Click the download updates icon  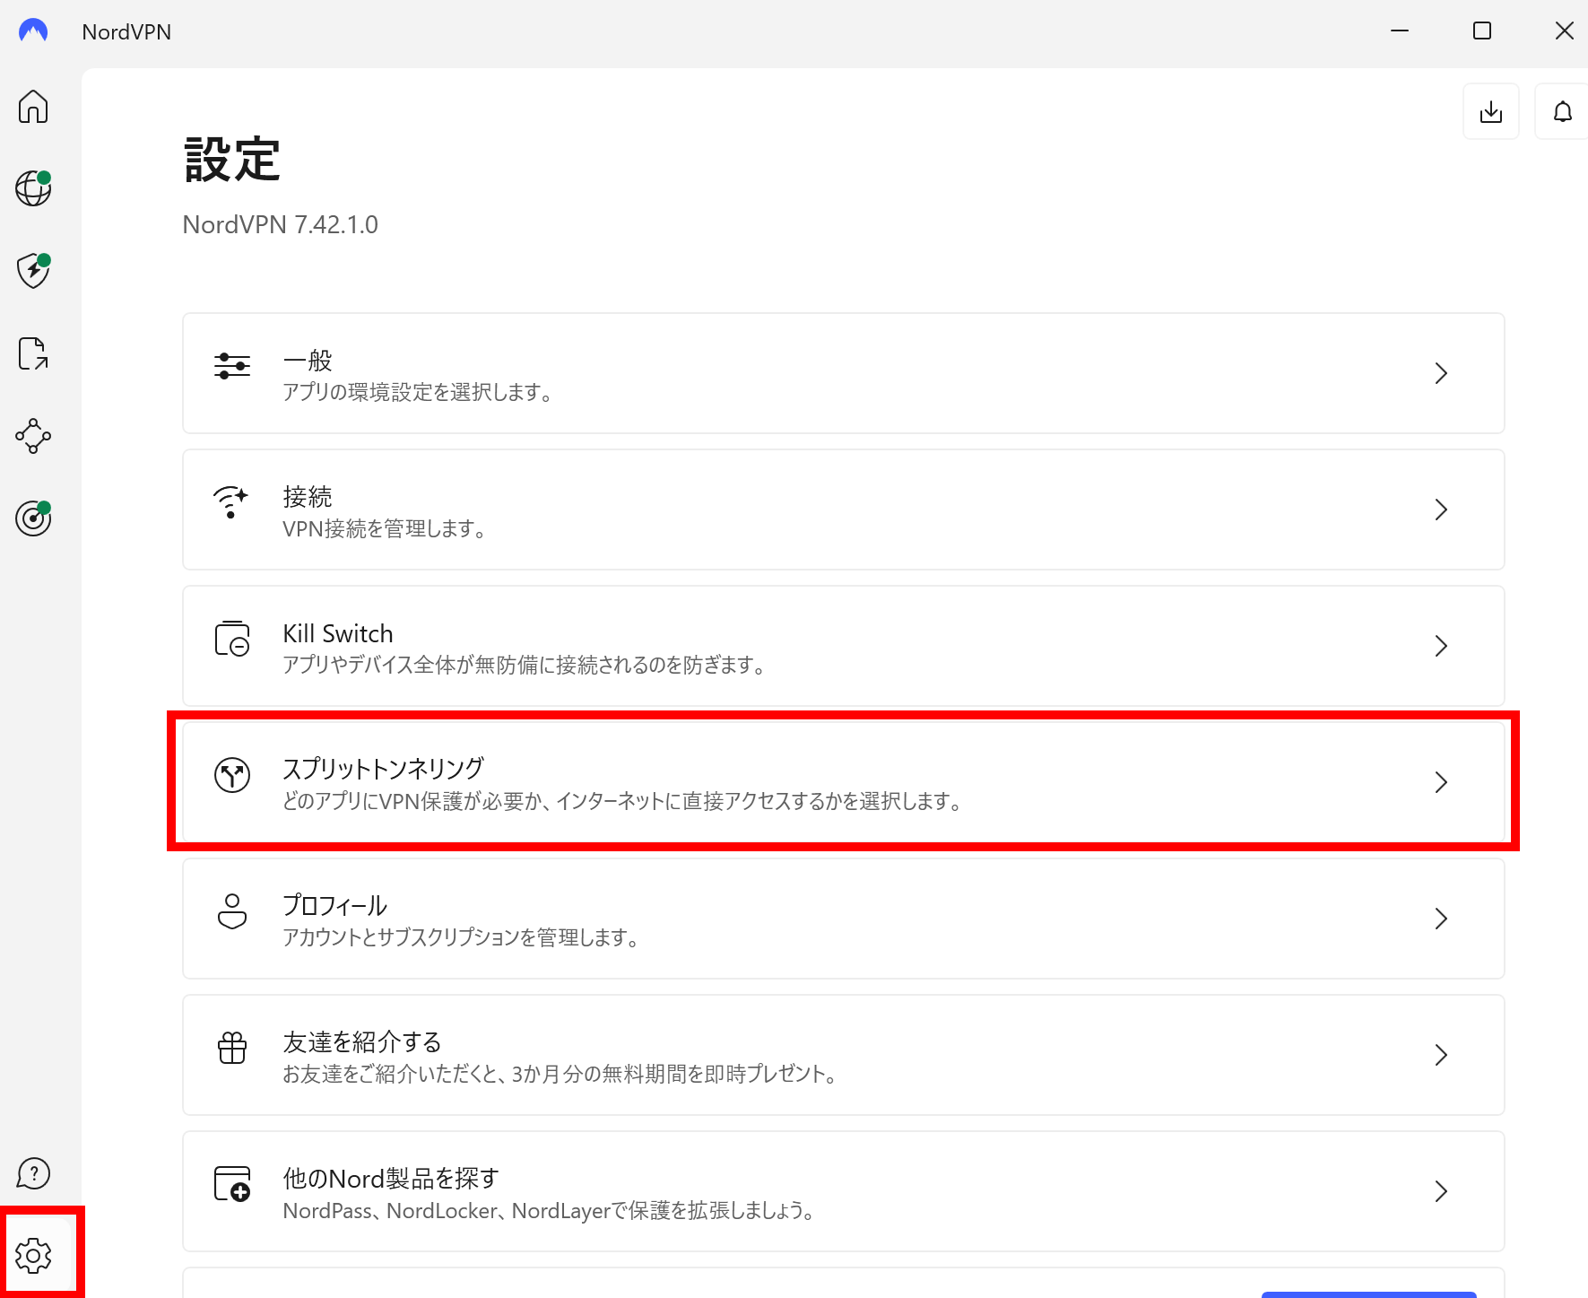(1491, 112)
